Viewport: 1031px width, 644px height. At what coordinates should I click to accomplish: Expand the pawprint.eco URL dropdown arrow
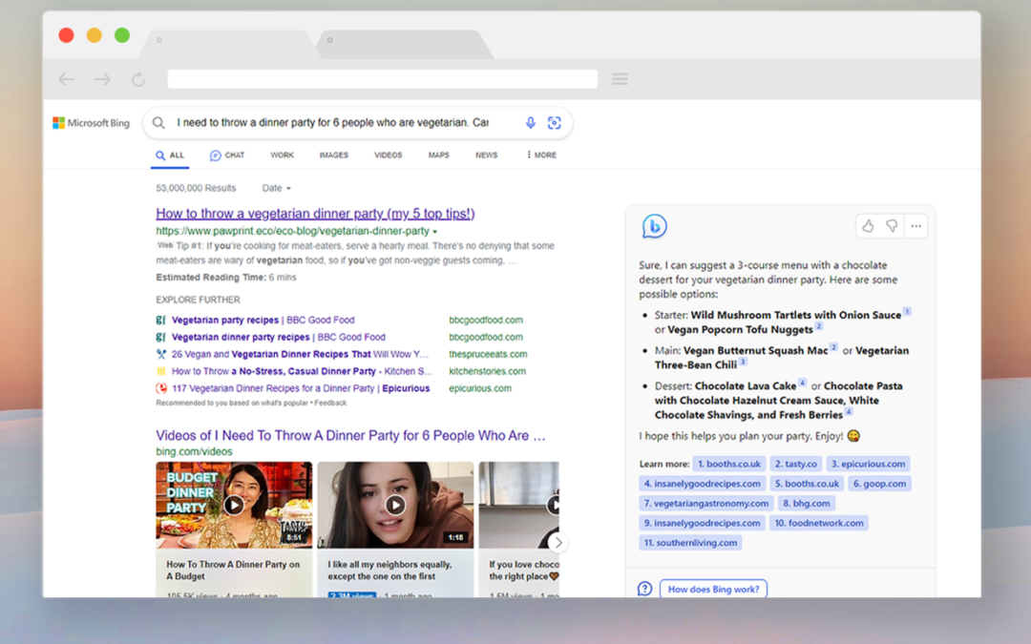[434, 231]
